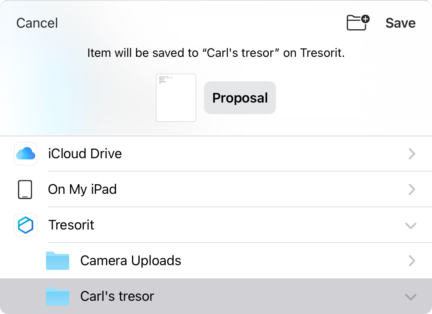Expand the iCloud Drive chevron
This screenshot has height=314, width=432.
[412, 154]
